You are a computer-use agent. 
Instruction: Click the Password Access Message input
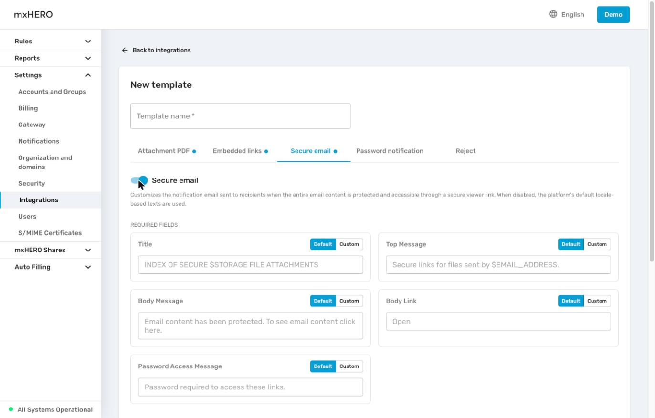(251, 387)
